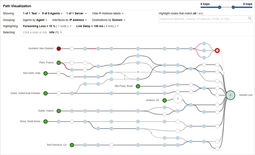255x155 pixels.
Task: Click the San Francisco, CA agent node
Action: [72, 145]
